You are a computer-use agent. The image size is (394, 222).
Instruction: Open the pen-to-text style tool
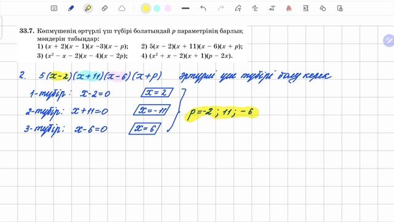pos(272,9)
